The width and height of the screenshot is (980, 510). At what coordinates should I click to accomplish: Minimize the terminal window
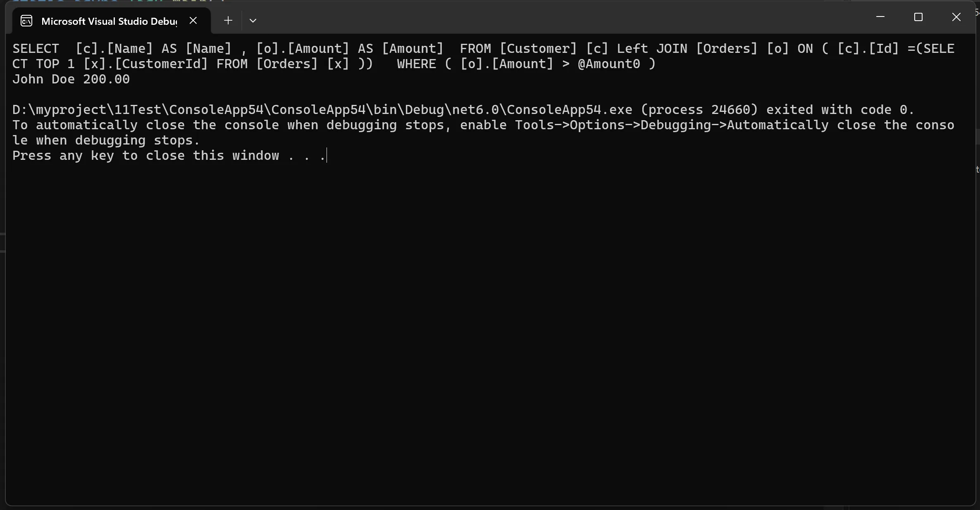point(880,17)
